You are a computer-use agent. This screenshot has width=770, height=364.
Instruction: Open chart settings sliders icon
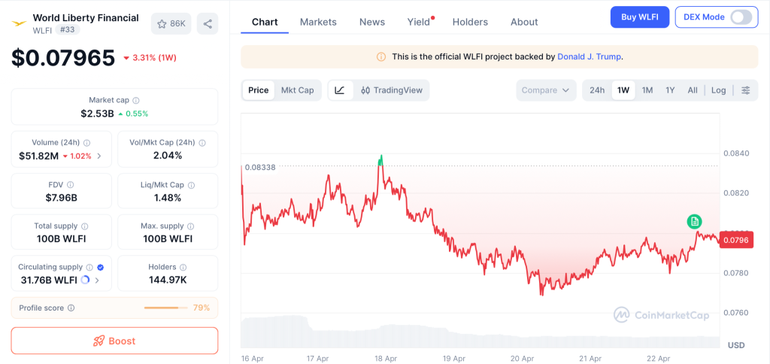click(x=745, y=90)
